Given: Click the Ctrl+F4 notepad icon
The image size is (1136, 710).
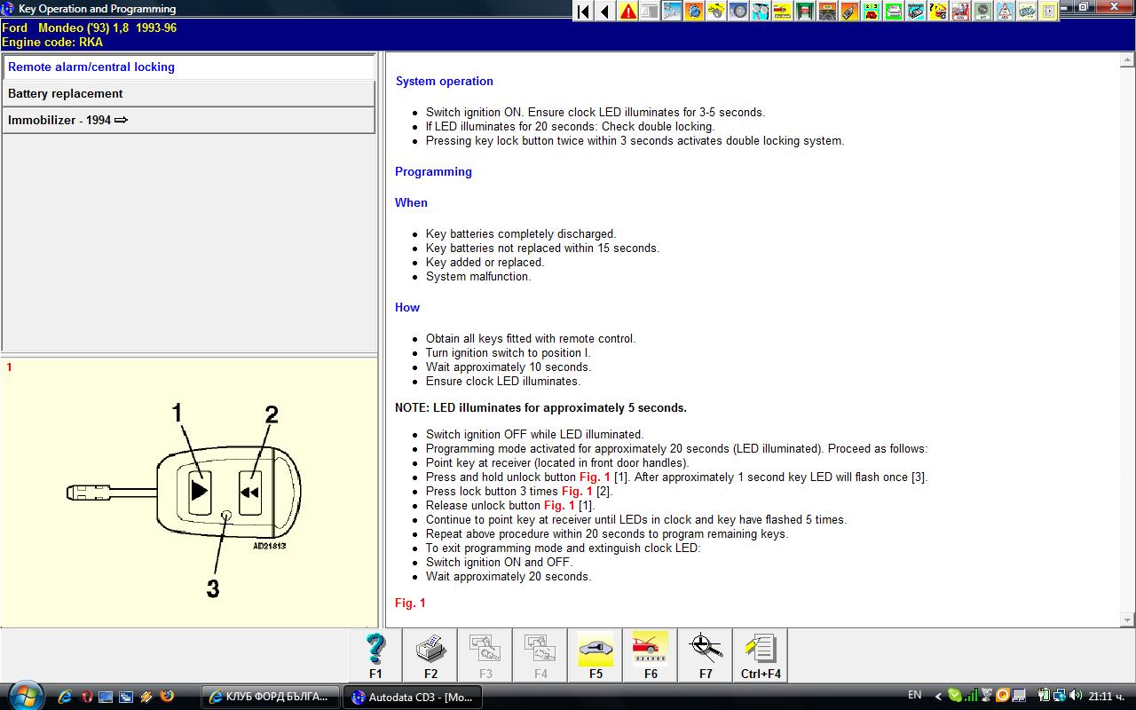Looking at the screenshot, I should [x=761, y=656].
